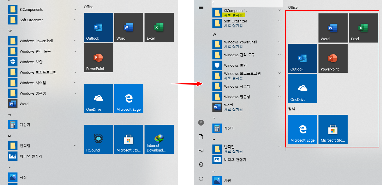Open OneDrive tile in left Start menu
The image size is (382, 185).
point(98,98)
